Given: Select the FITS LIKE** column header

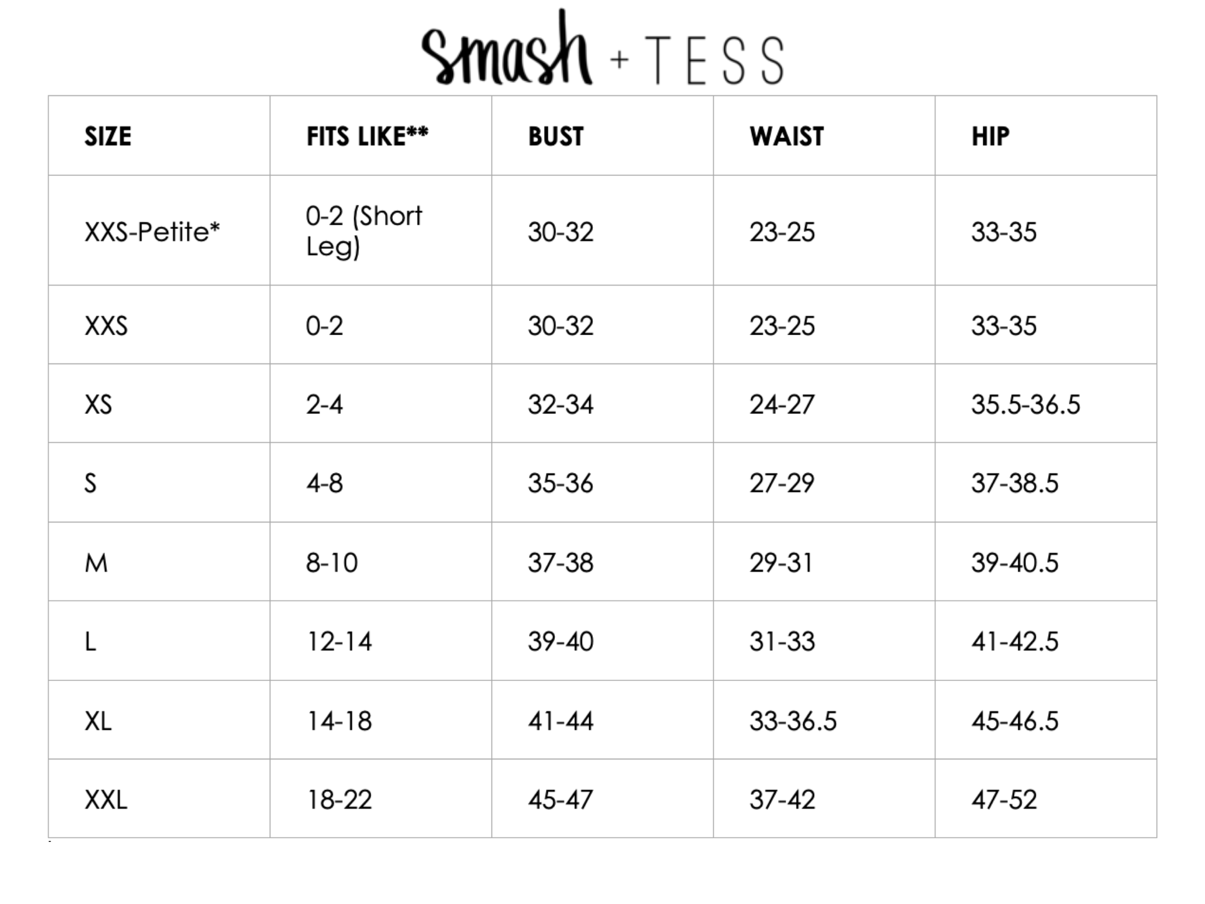Looking at the screenshot, I should pyautogui.click(x=367, y=137).
